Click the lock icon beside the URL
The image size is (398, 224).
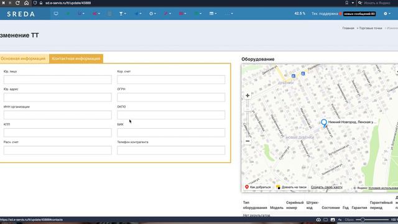pos(41,3)
